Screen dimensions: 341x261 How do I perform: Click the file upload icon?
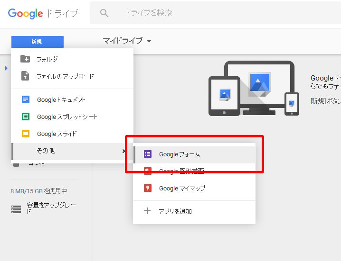[25, 76]
